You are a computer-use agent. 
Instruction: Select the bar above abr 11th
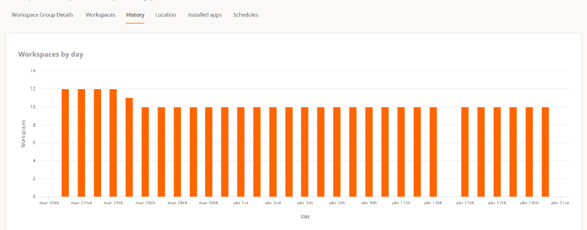point(401,152)
